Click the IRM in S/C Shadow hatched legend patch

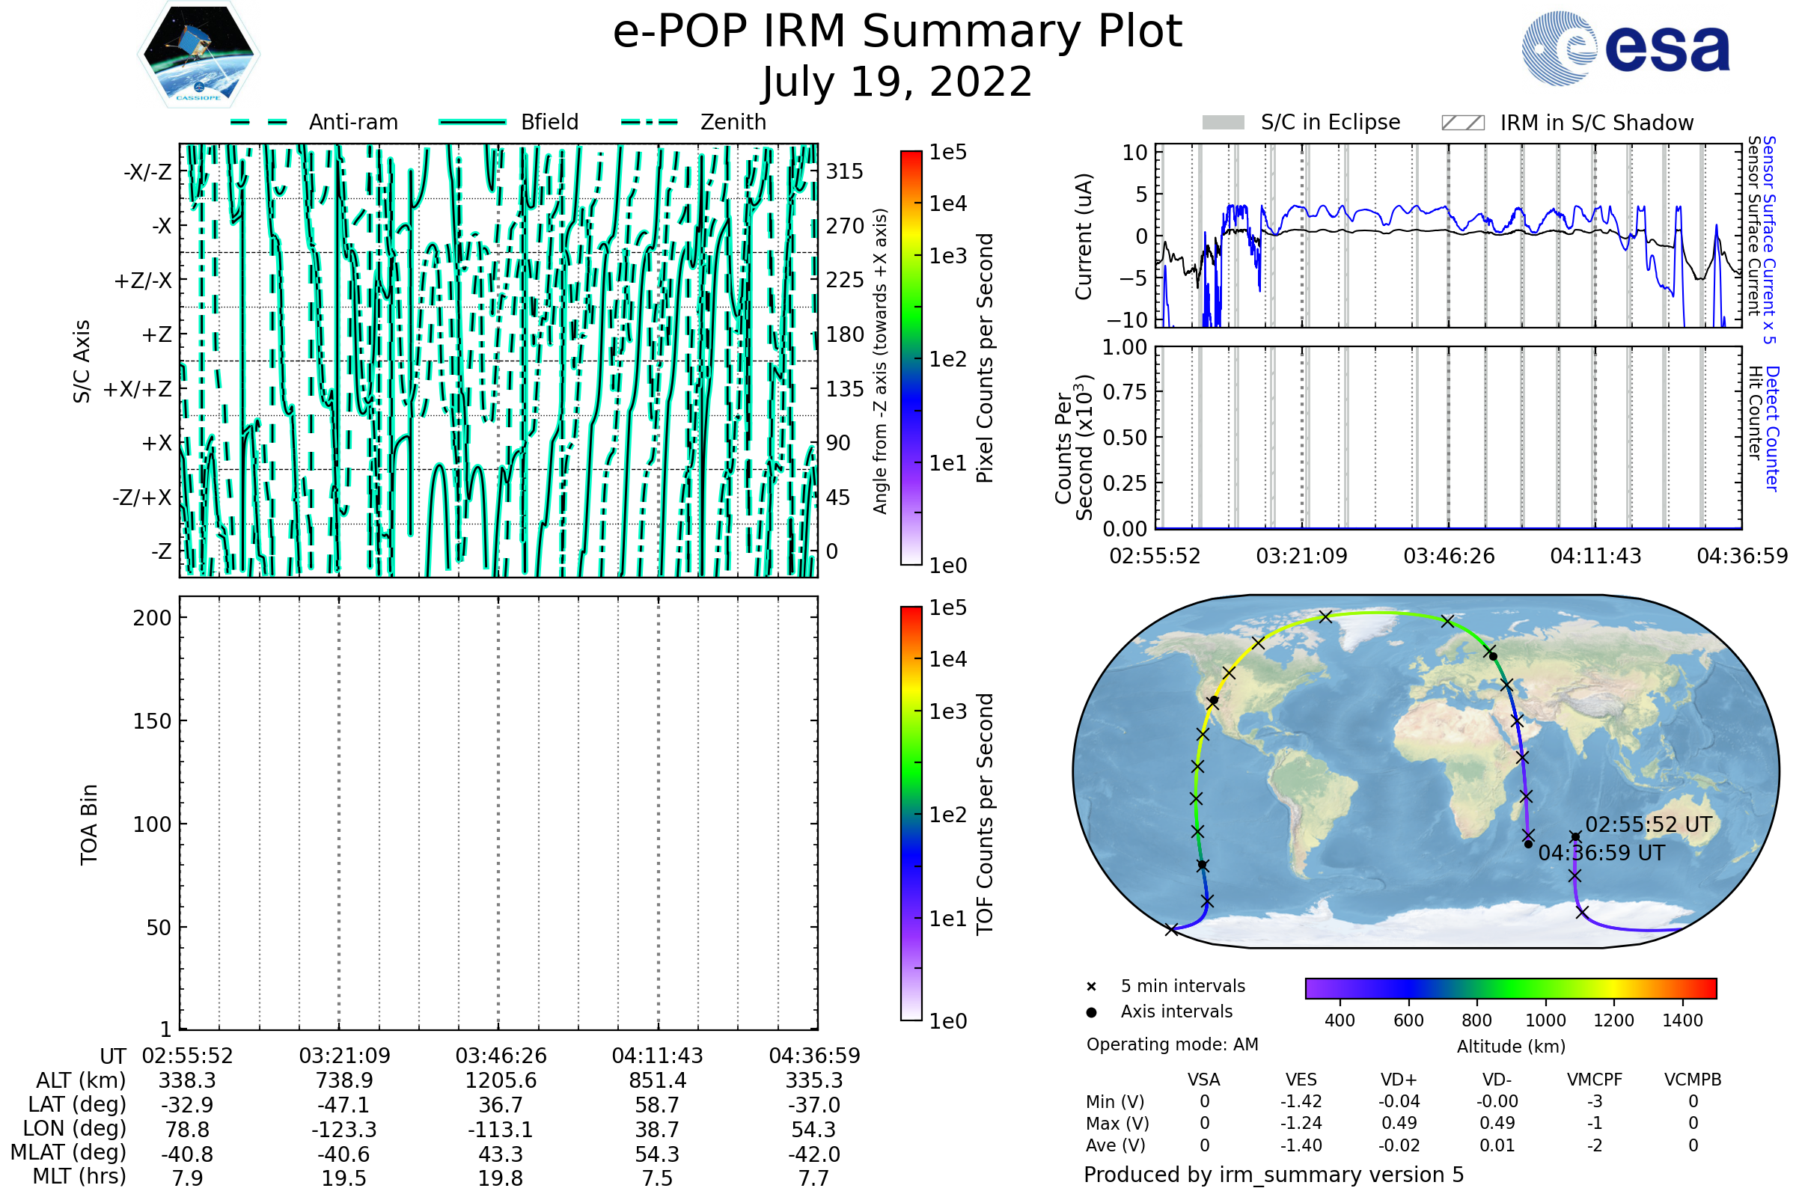1462,123
